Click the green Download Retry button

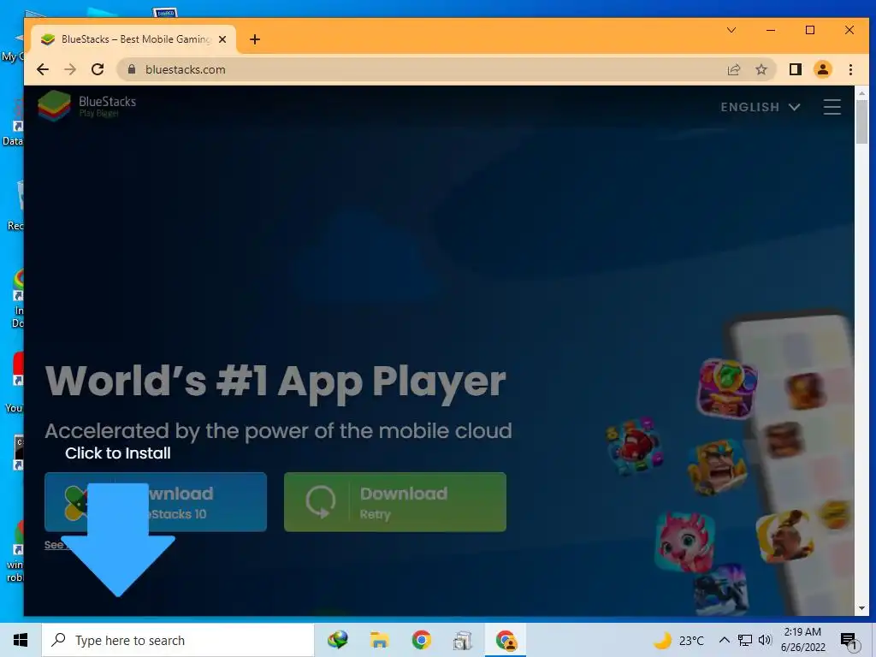point(395,501)
